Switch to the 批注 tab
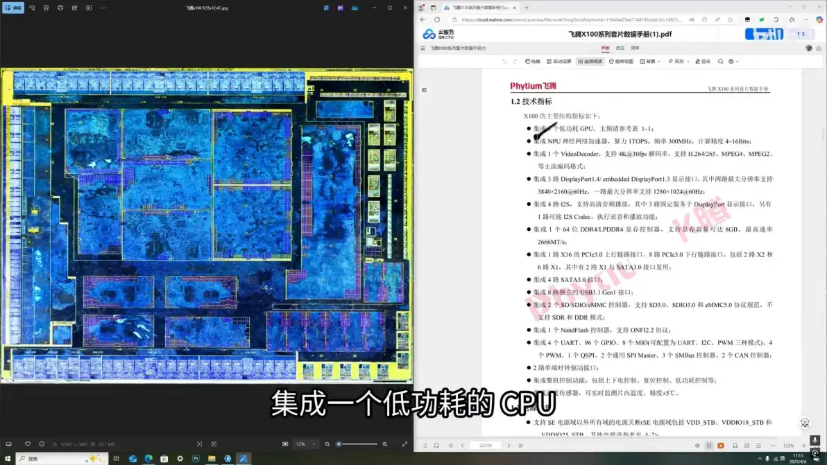 click(x=620, y=48)
